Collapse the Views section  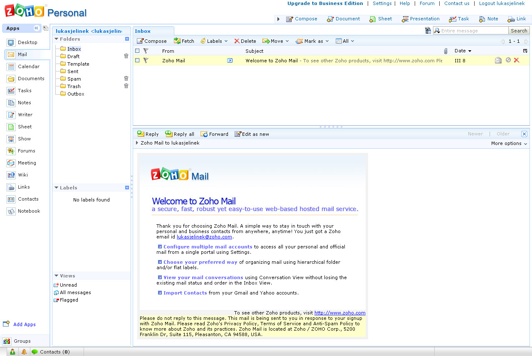coord(57,276)
